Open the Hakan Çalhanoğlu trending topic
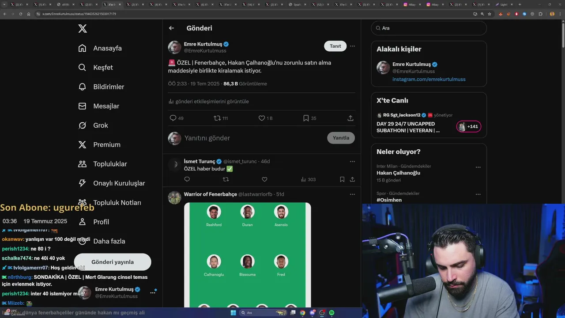Viewport: 565px width, 318px height. [398, 173]
